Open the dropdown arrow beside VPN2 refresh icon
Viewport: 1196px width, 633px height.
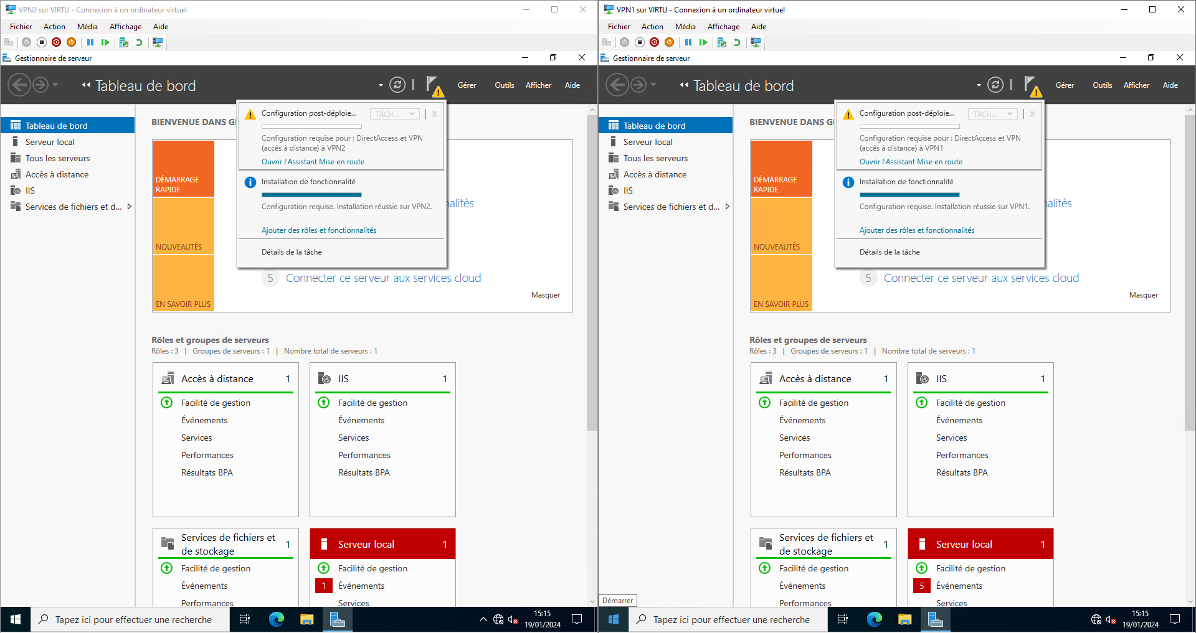coord(381,85)
